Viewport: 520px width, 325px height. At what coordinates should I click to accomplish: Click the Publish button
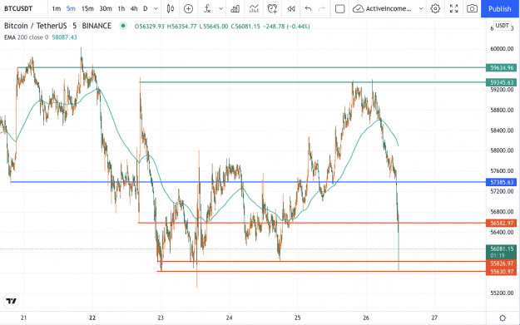tap(500, 8)
